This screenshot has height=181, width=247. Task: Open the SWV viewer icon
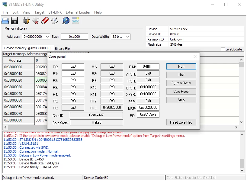(x=75, y=21)
